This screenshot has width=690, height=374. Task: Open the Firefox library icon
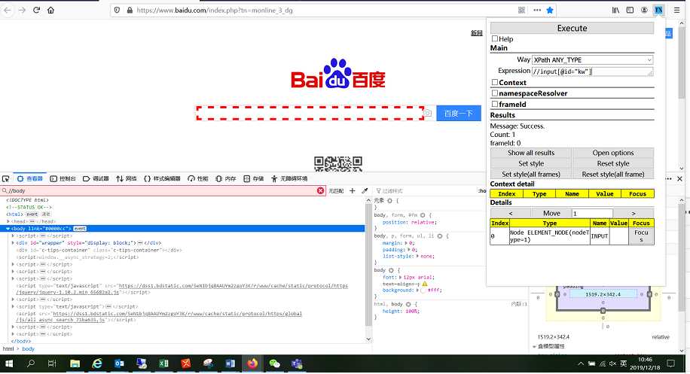point(615,10)
